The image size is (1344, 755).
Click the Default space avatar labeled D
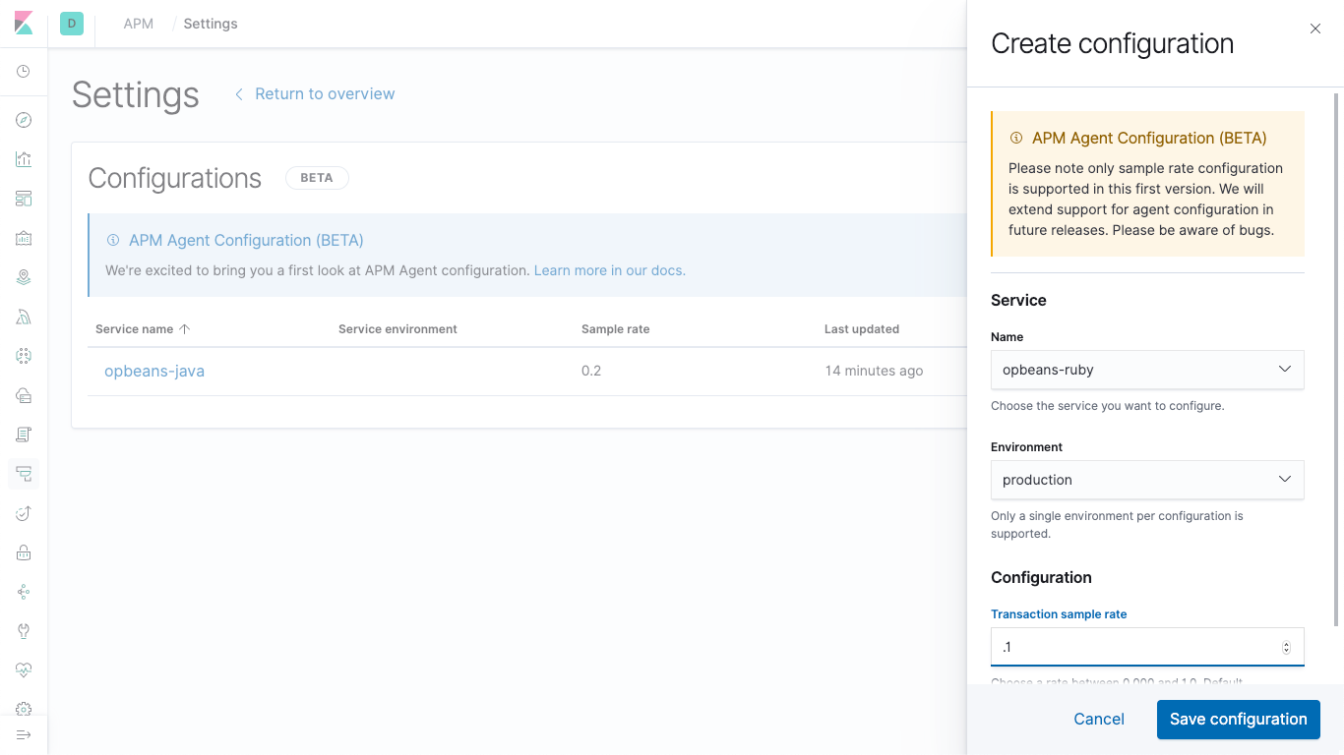click(x=70, y=23)
